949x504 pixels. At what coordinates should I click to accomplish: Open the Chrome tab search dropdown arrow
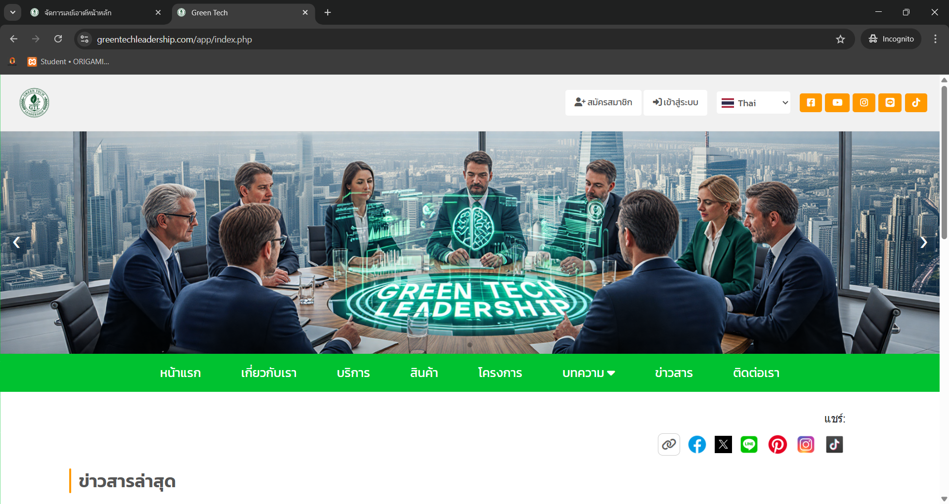click(13, 12)
